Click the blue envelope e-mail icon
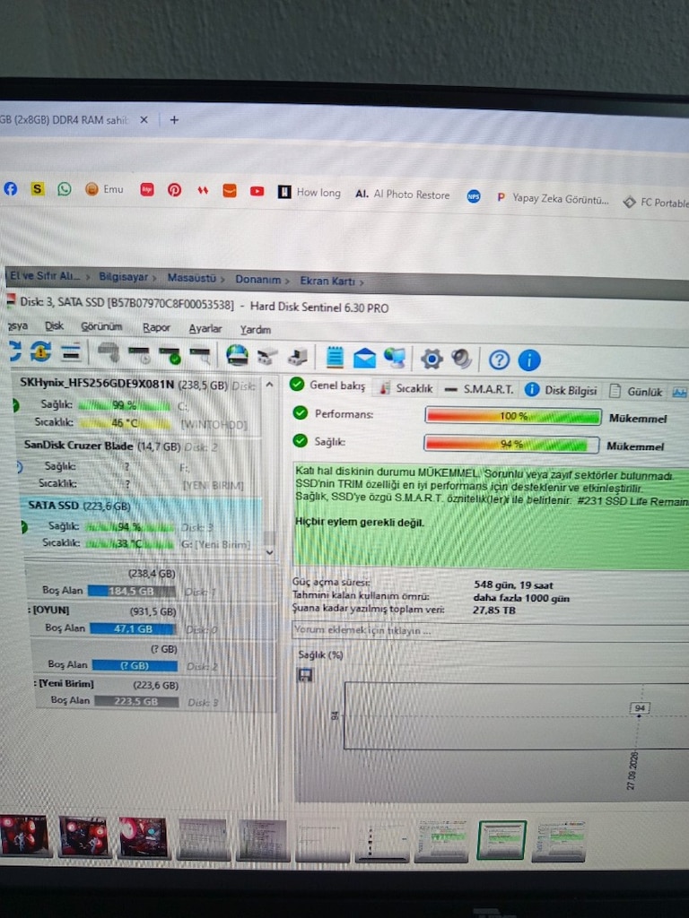Viewport: 689px width, 918px height. [364, 358]
